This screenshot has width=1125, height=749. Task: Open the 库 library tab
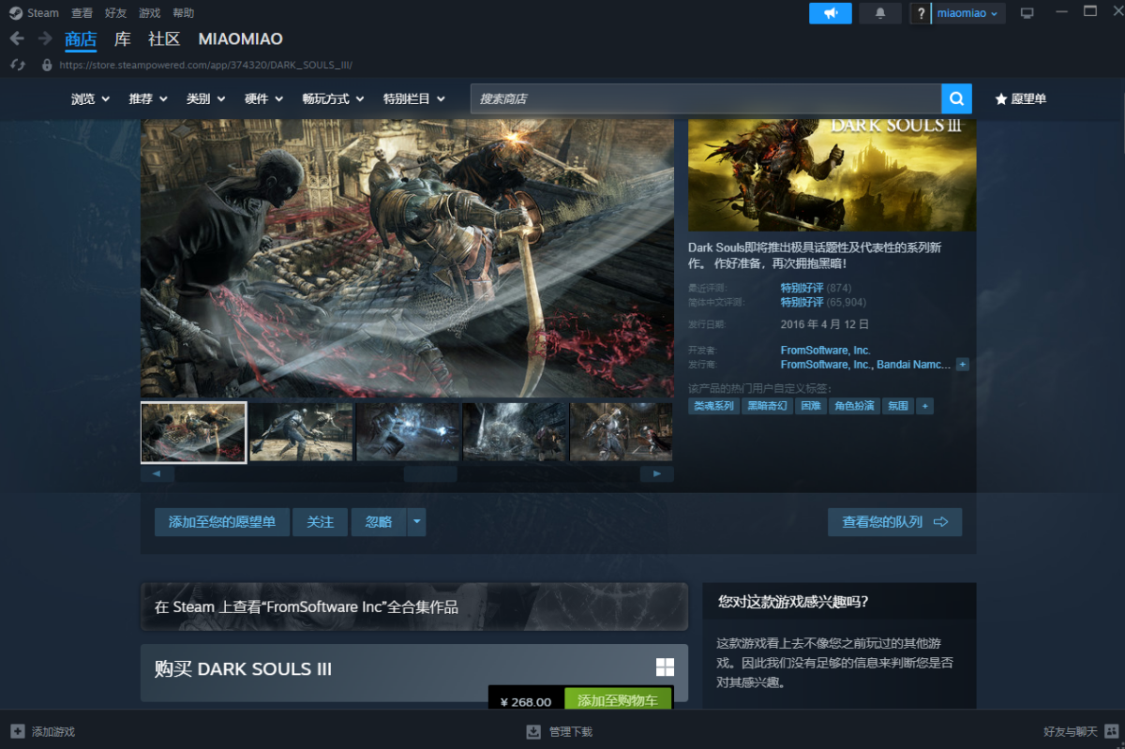[123, 38]
